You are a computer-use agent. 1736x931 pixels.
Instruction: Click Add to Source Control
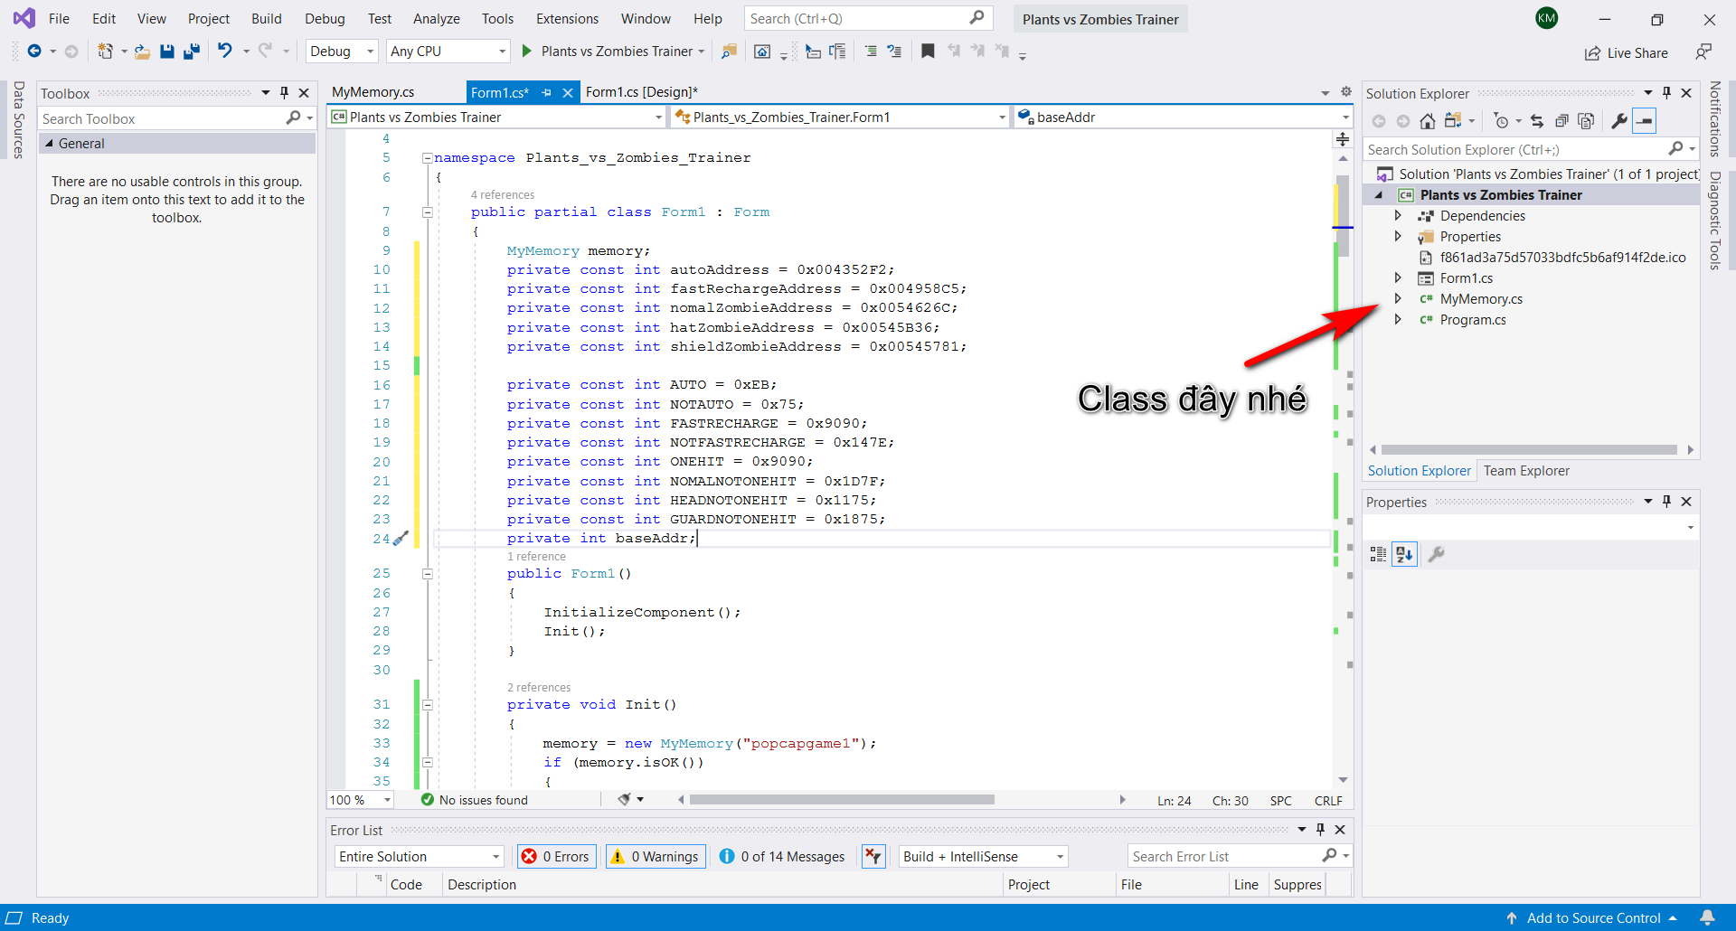[1593, 918]
